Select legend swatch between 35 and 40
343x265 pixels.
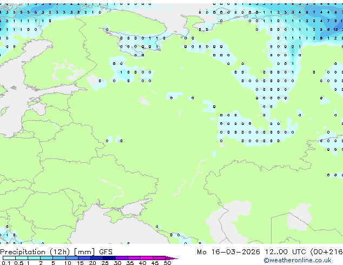(x=134, y=258)
